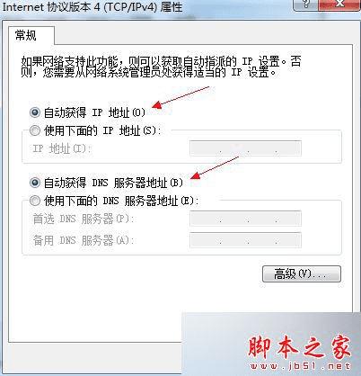Open the 高级(V)... advanced settings

pyautogui.click(x=302, y=273)
